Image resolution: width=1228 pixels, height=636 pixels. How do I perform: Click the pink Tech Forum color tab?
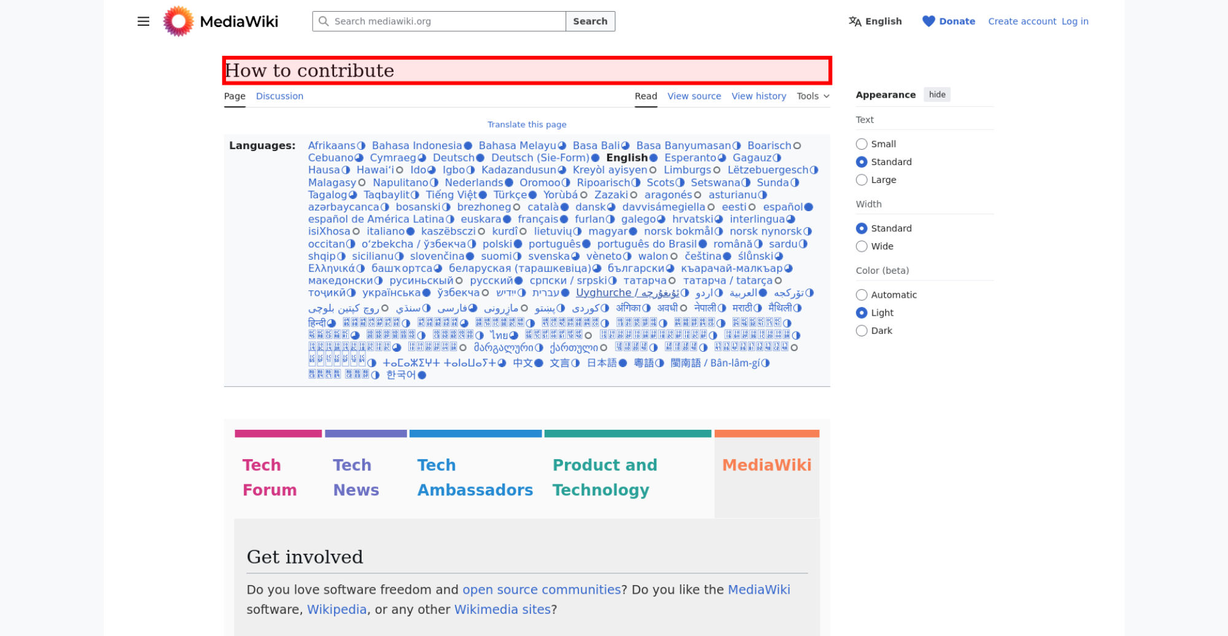click(x=278, y=433)
